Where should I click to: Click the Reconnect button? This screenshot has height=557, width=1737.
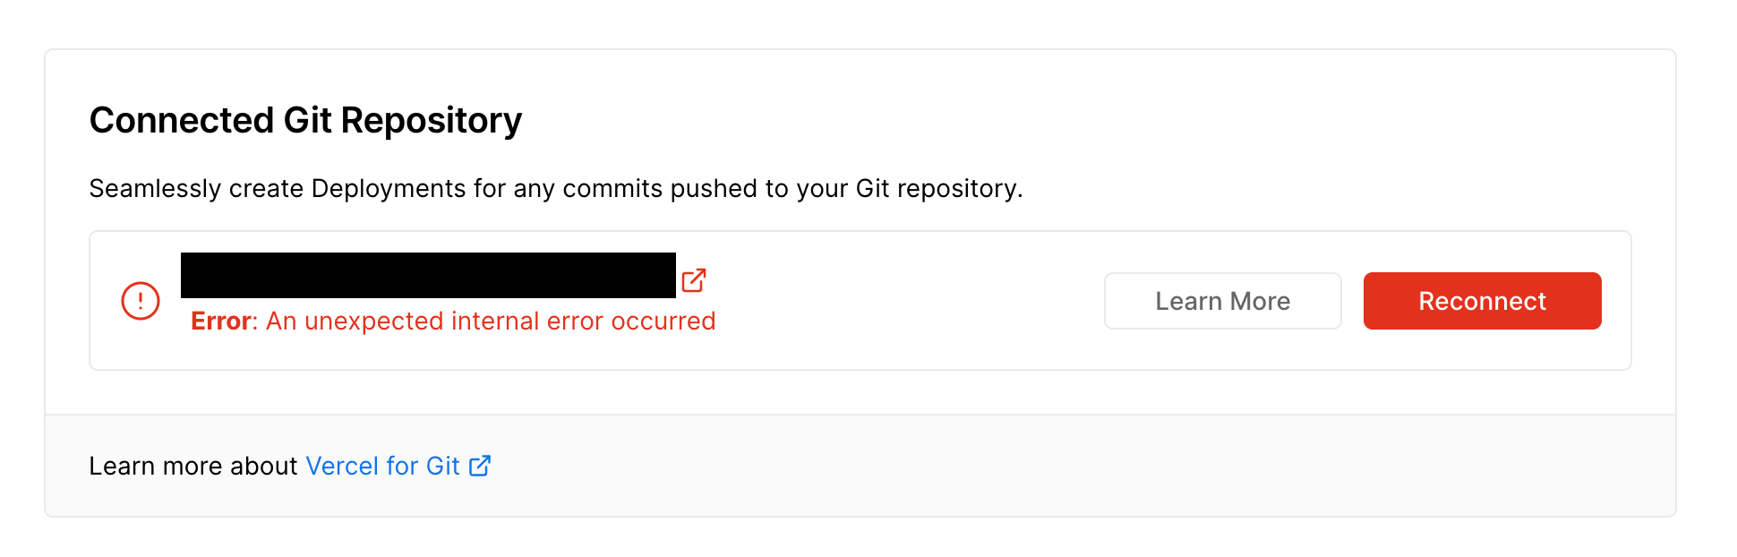point(1482,301)
